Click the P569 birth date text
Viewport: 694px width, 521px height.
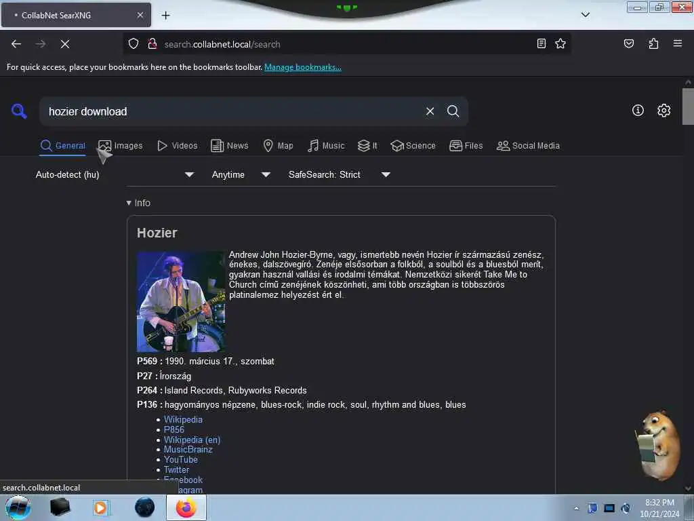(x=220, y=361)
